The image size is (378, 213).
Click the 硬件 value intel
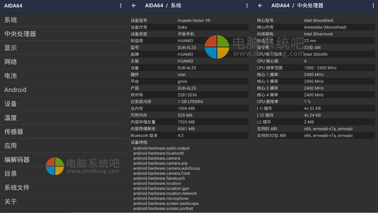click(x=181, y=75)
